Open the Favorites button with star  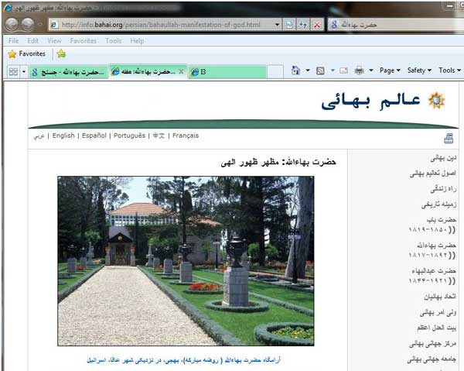pyautogui.click(x=26, y=54)
